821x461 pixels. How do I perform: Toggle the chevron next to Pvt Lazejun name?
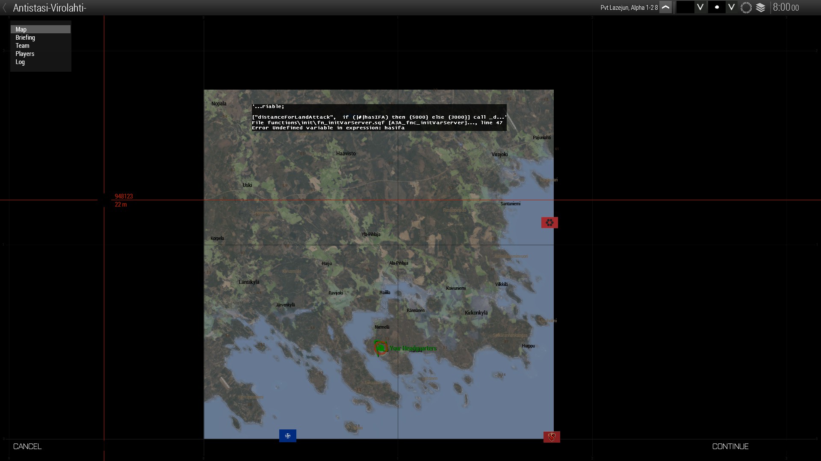[666, 7]
